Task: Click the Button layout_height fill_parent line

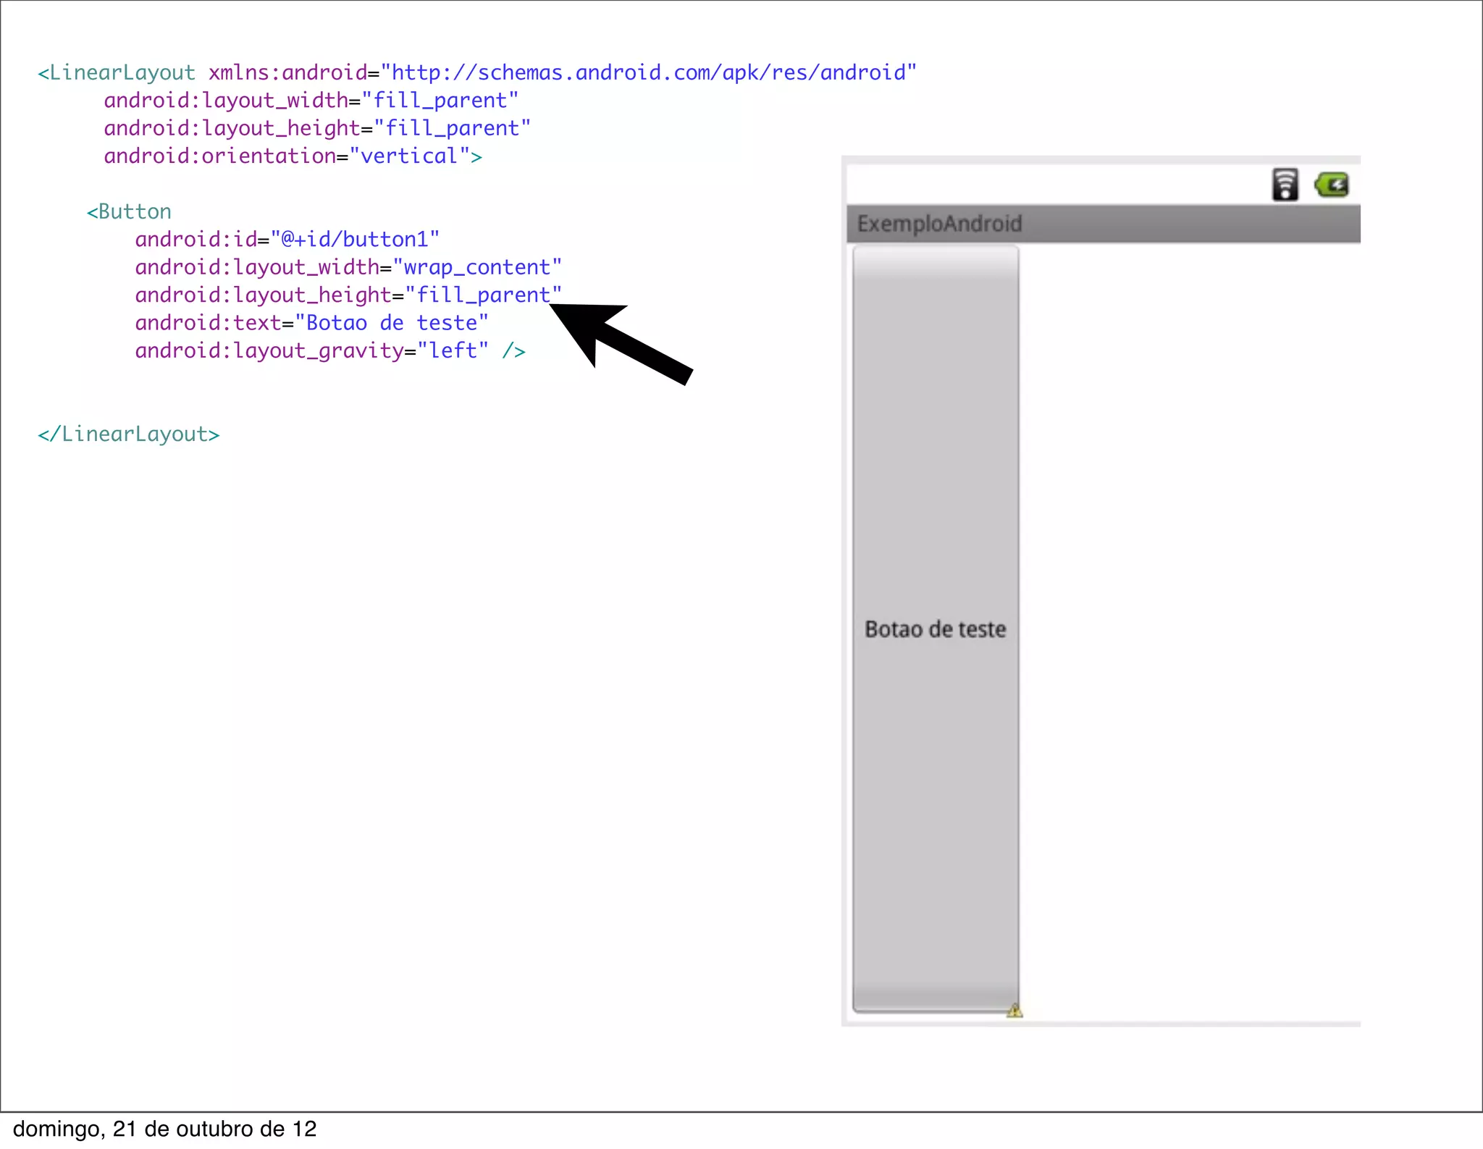Action: 348,295
